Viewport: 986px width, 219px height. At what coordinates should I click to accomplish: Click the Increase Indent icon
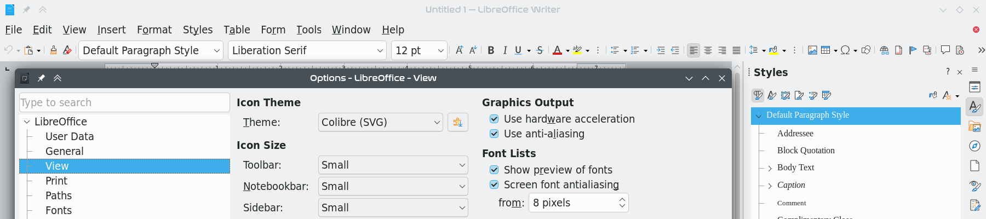pyautogui.click(x=661, y=50)
